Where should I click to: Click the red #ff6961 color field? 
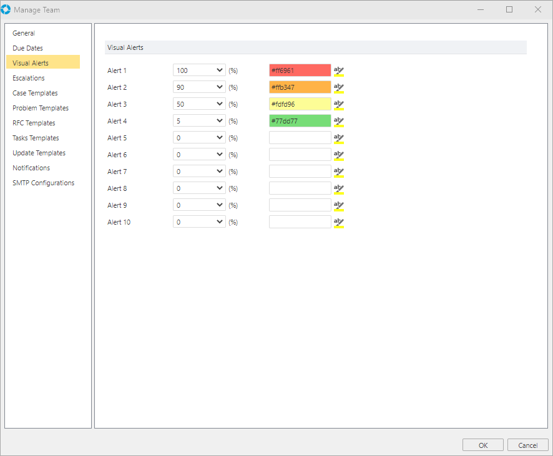tap(300, 70)
